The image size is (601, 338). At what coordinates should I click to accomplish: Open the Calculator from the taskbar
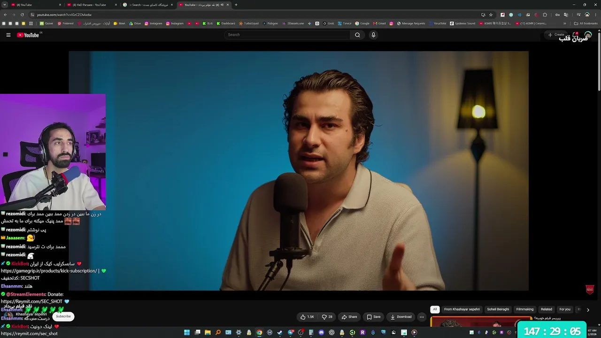pyautogui.click(x=311, y=332)
